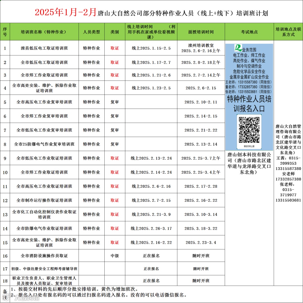Viewport: 303px width, 303px height.
Task: Click the green logo above 业务范围
Action: coord(238,48)
